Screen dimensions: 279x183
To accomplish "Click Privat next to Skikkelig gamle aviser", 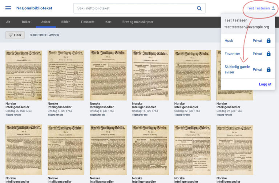I will (257, 70).
